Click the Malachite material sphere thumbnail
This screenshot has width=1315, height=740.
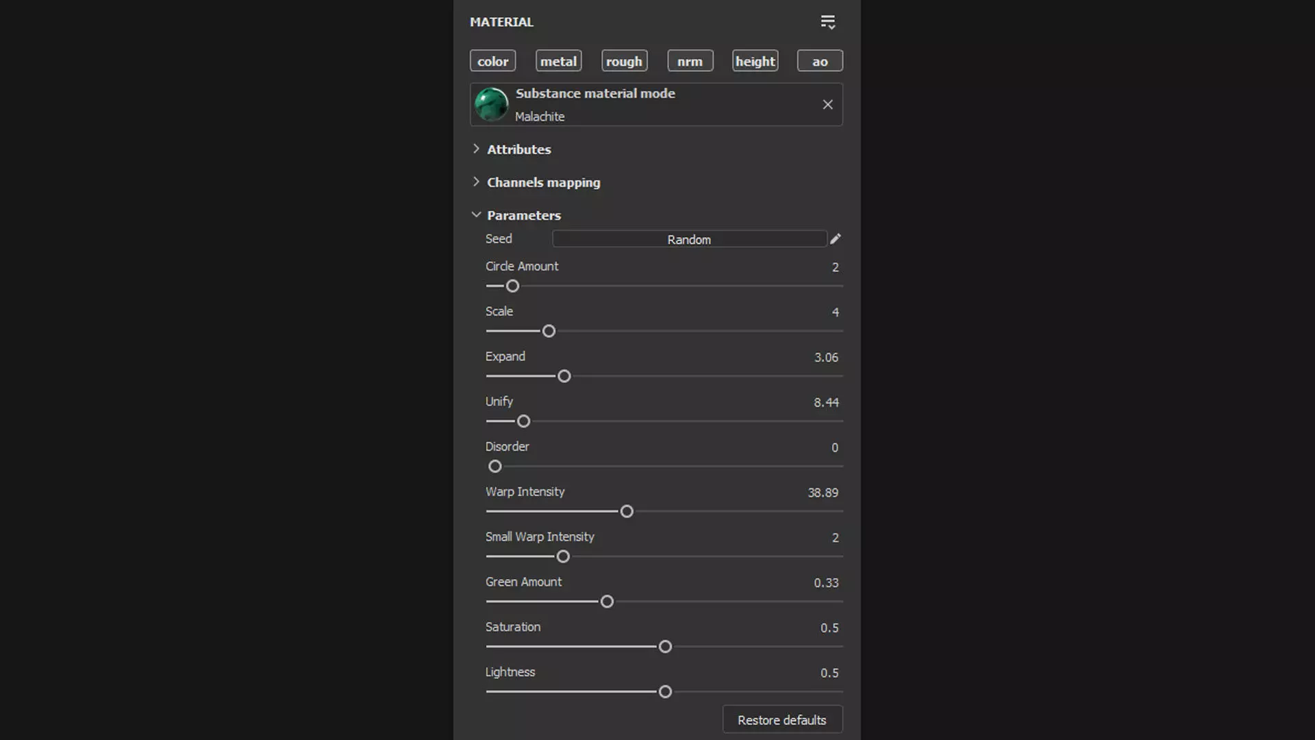click(x=491, y=105)
